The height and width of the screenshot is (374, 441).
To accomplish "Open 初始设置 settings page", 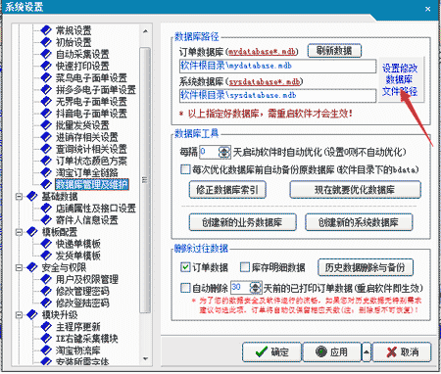I will click(73, 42).
